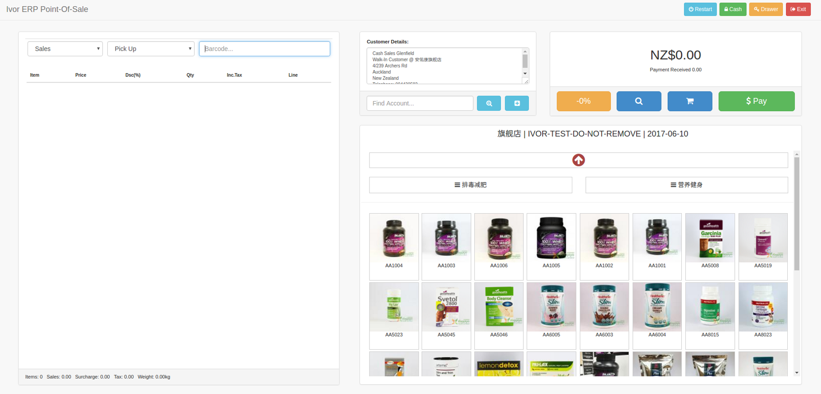Click the green Pay button
821x394 pixels.
click(756, 101)
